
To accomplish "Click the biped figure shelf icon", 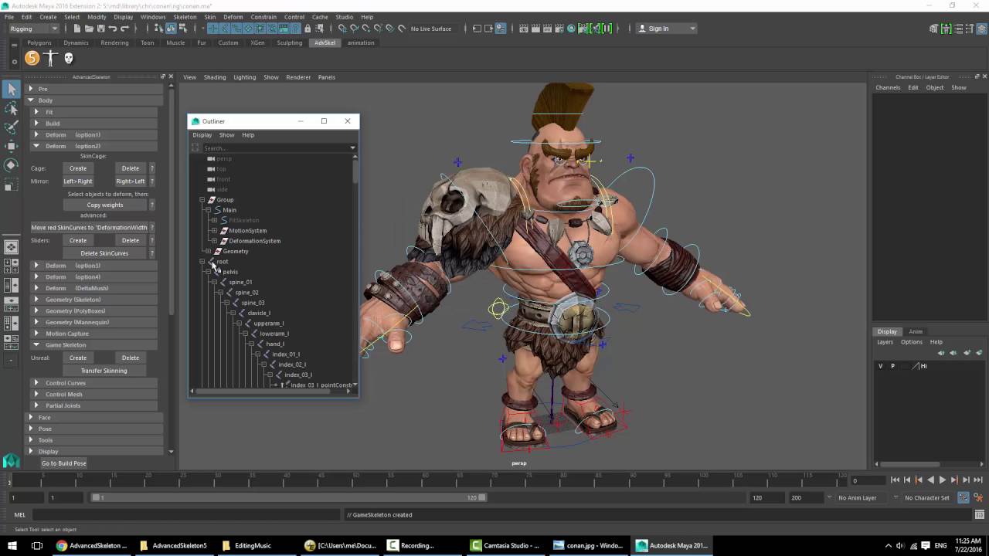I will pos(50,58).
